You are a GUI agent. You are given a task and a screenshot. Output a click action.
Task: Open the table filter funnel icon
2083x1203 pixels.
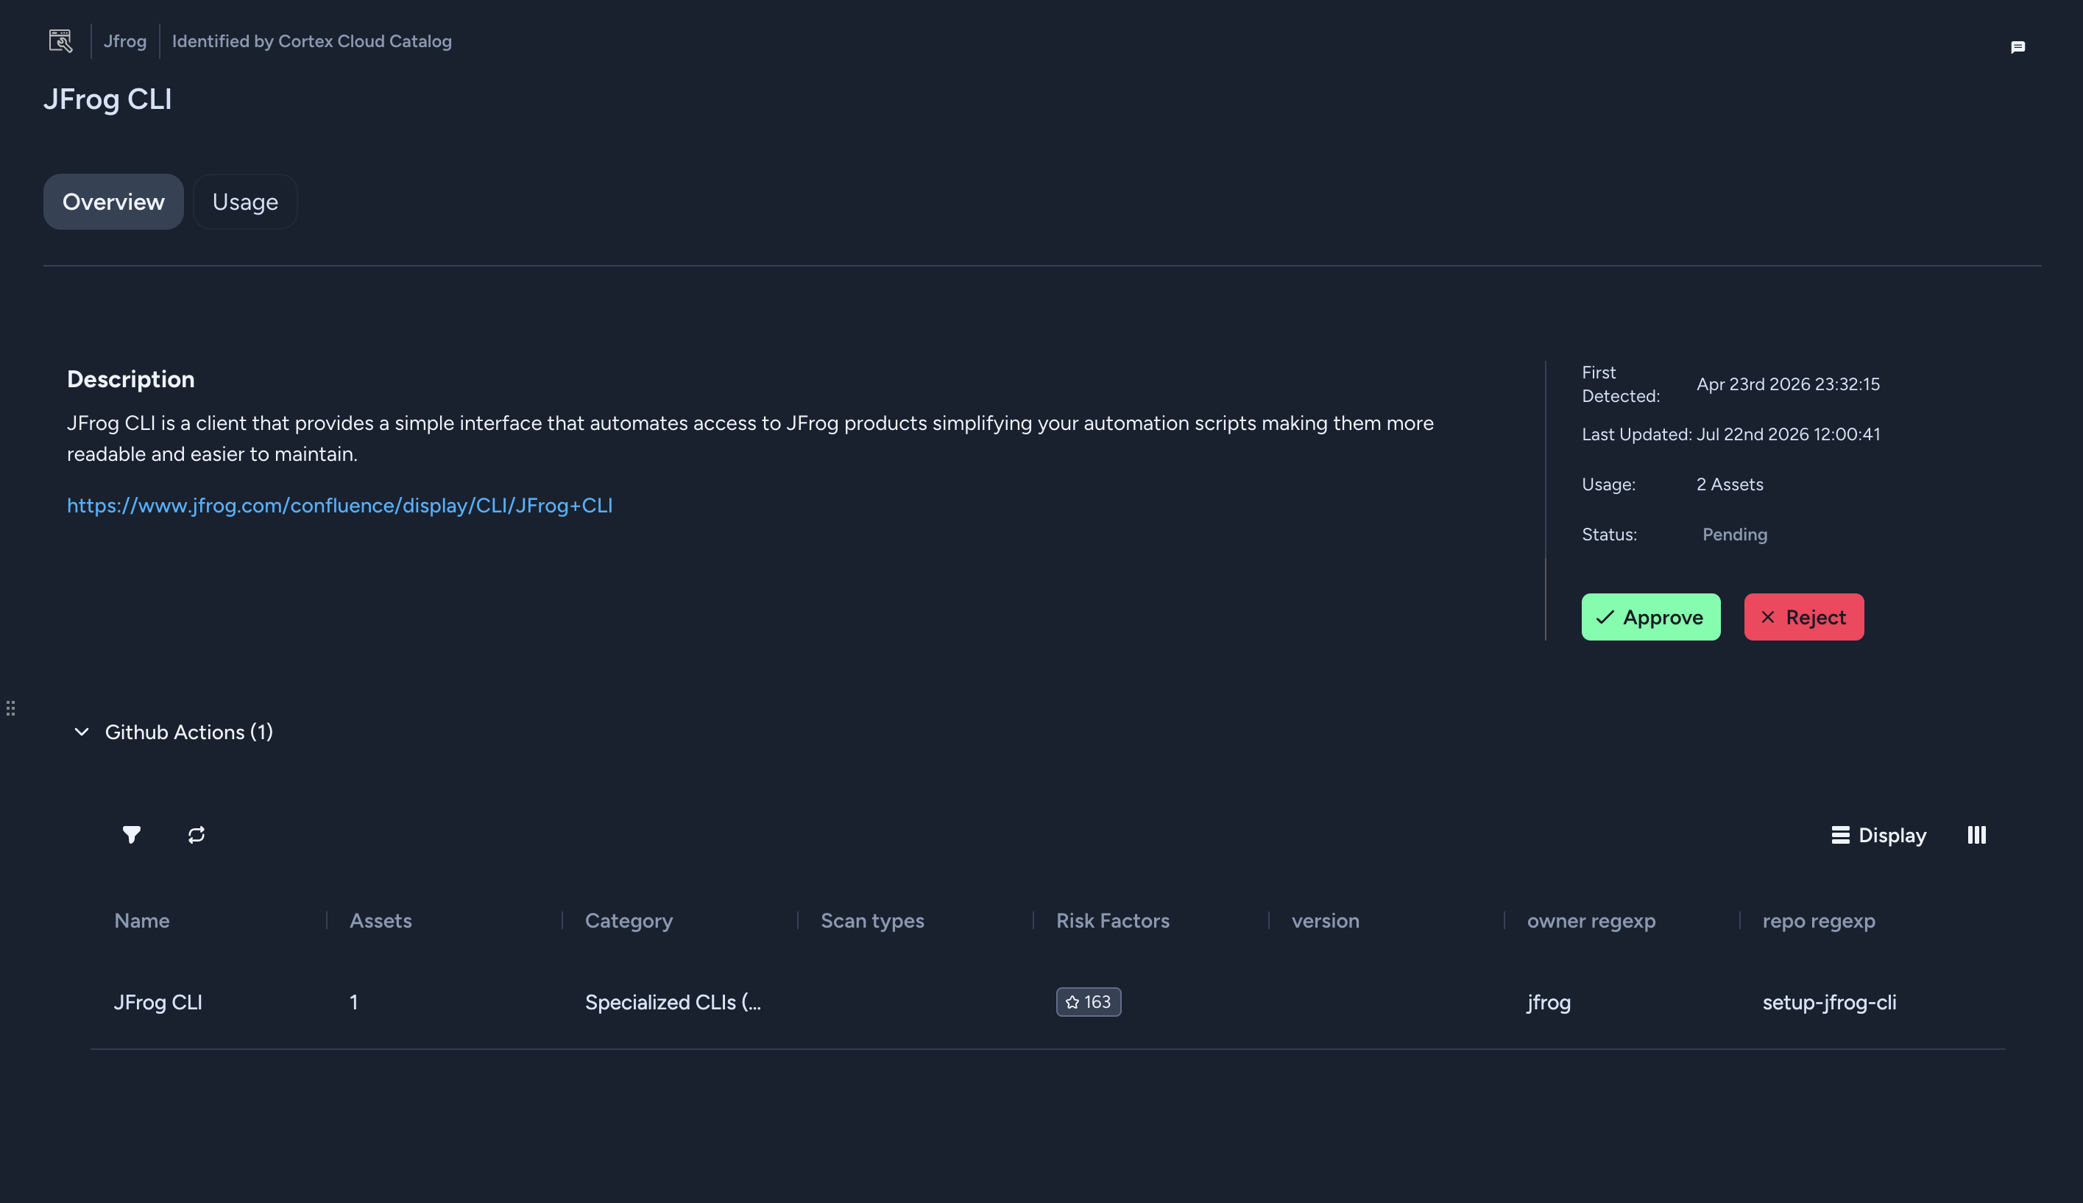click(x=131, y=834)
